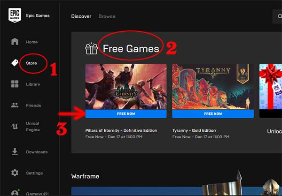282x196 pixels.
Task: Open Tyranny Gold Edition cover art
Action: (213, 87)
